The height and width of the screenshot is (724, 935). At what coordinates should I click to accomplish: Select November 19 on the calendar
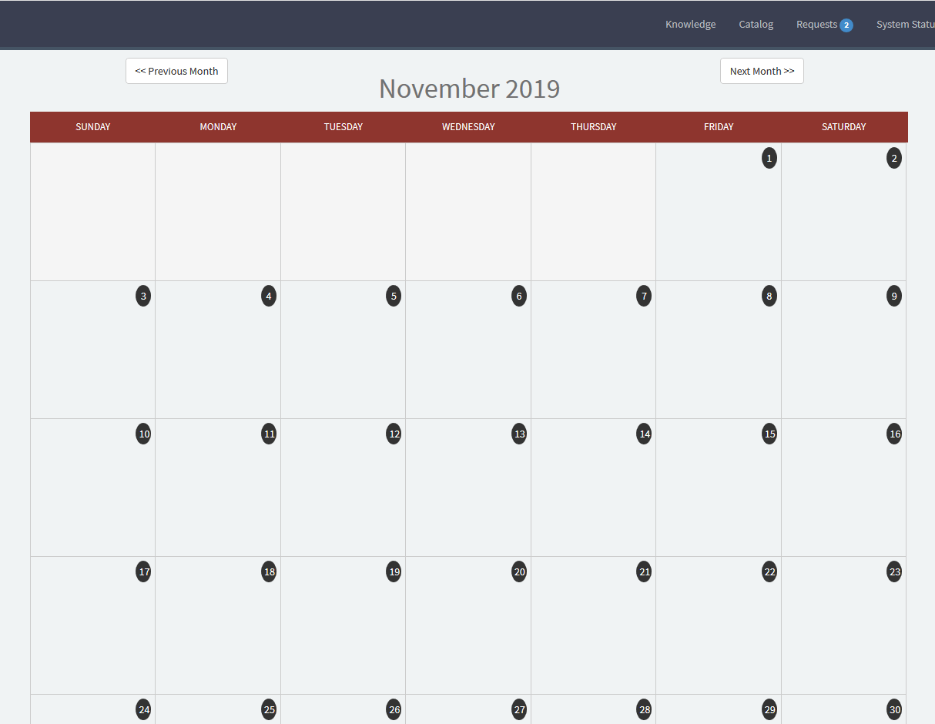click(x=394, y=571)
